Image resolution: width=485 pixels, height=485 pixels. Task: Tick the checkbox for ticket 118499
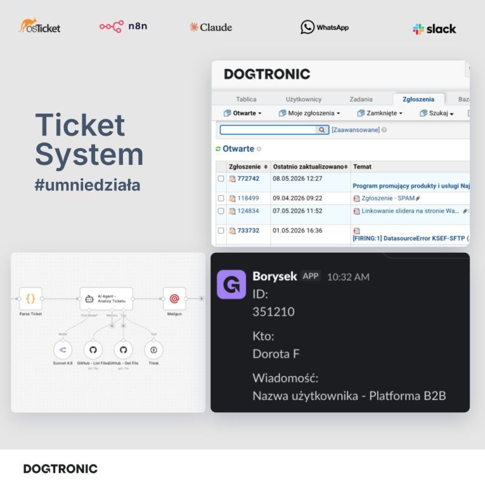[x=221, y=198]
